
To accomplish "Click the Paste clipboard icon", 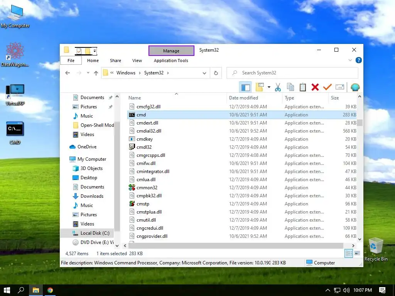I will click(302, 87).
